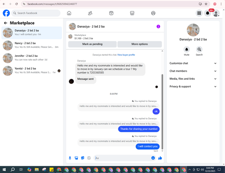This screenshot has width=225, height=173.
Task: Open Task View on the taskbar
Action: pos(21,170)
